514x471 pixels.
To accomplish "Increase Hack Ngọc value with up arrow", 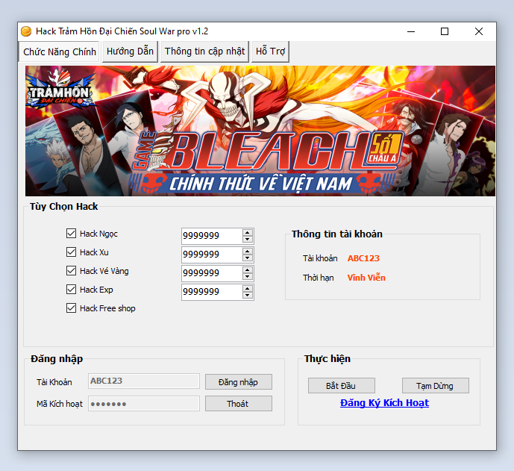I will pyautogui.click(x=248, y=232).
